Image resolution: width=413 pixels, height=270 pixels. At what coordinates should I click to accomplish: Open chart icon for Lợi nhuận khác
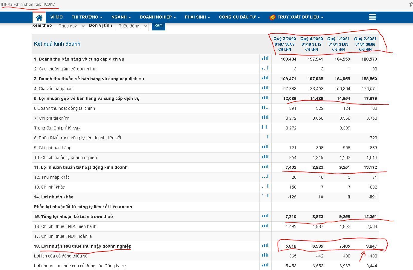click(x=265, y=196)
